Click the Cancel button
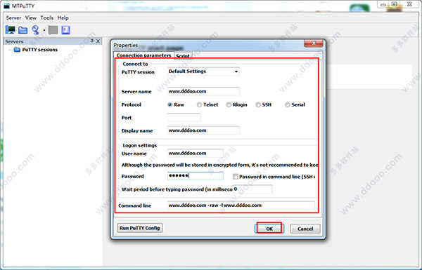This screenshot has width=422, height=270. click(305, 229)
